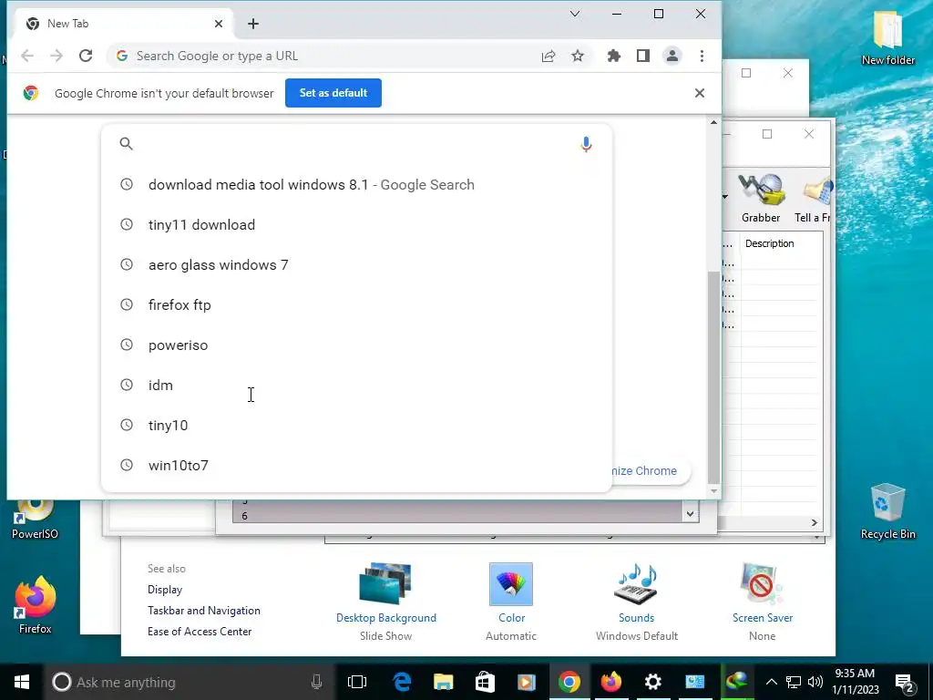Click Chrome page vertical scrollbar thumb
Viewport: 933px width, 700px height.
pos(713,376)
